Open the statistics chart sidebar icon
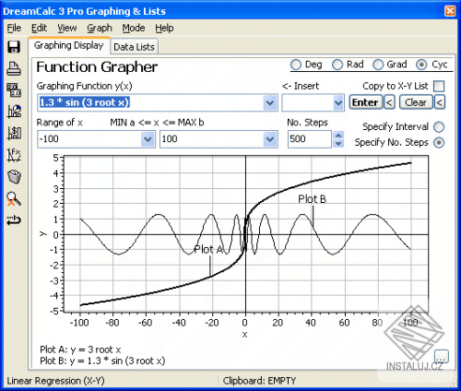Screen dimensions: 461x391 pos(14,112)
